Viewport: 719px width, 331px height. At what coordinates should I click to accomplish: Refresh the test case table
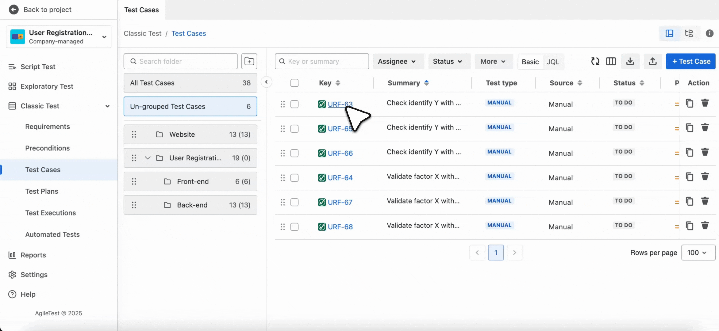[595, 61]
